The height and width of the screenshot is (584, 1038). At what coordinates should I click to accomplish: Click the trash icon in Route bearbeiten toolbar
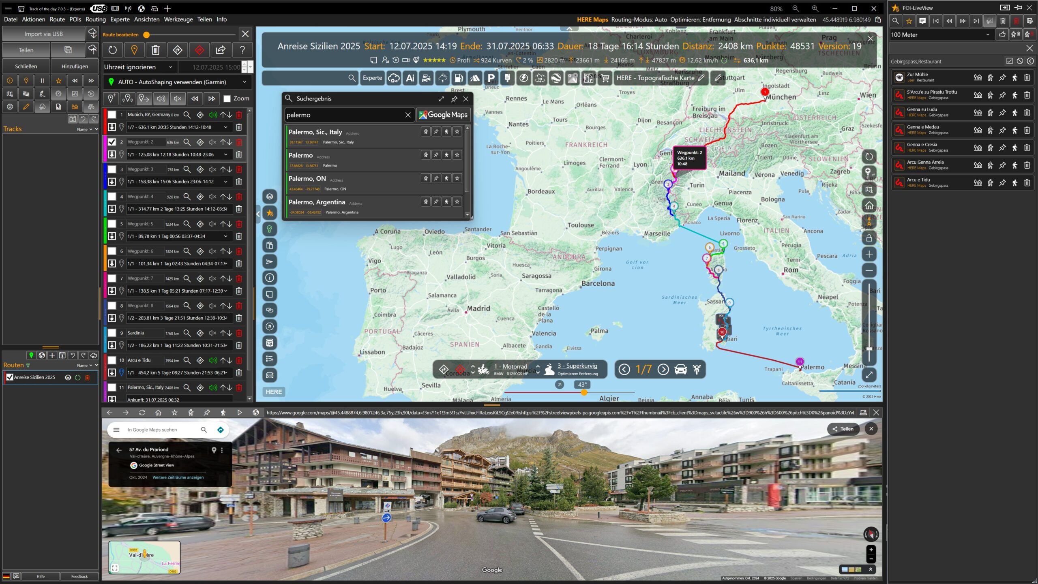click(x=156, y=50)
